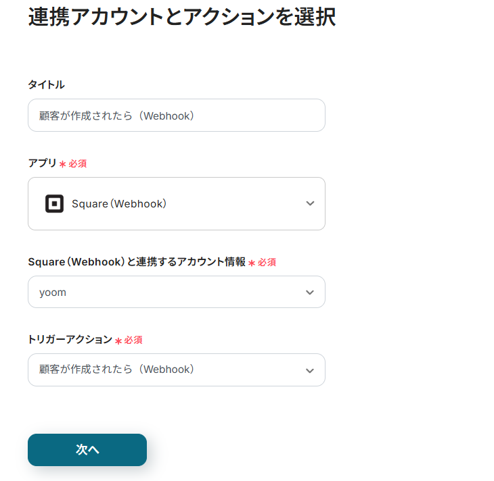Image resolution: width=494 pixels, height=481 pixels.
Task: Click the Square logo icon
Action: [54, 203]
